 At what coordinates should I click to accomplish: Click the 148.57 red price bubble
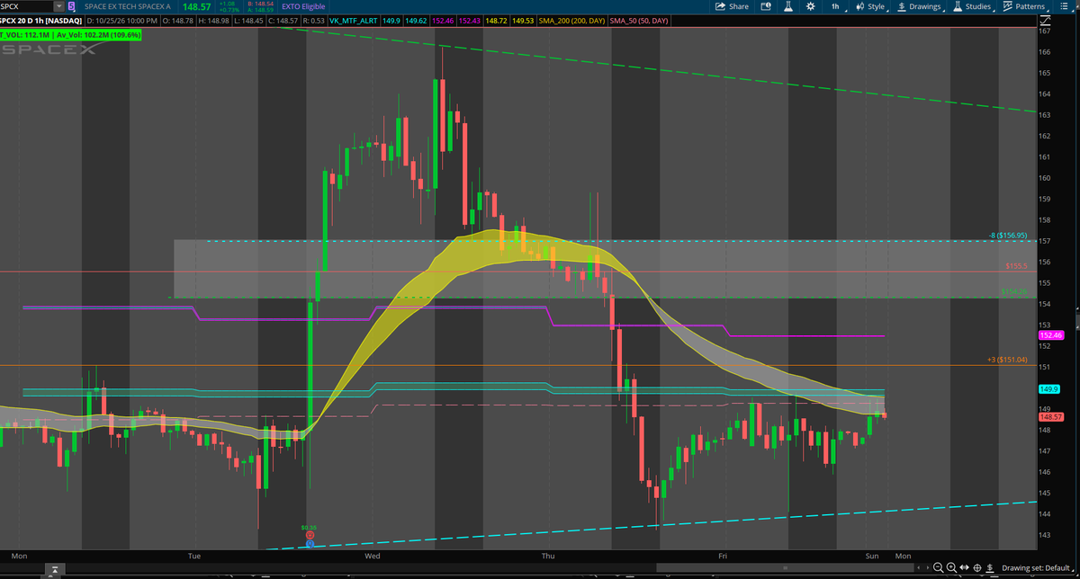(1051, 417)
